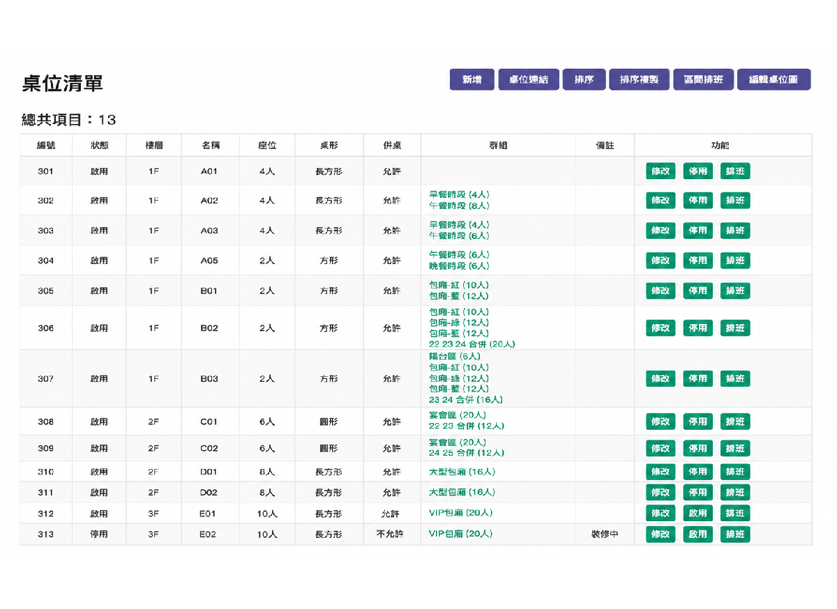Click the 群組 column header
Image resolution: width=837 pixels, height=609 pixels.
coord(498,145)
